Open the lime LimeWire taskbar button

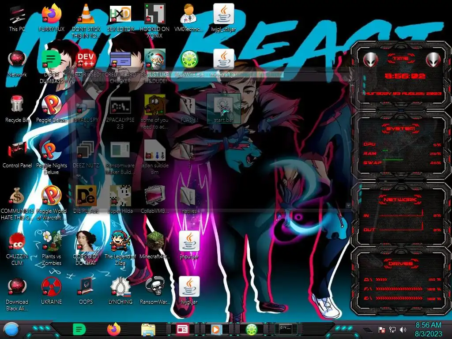(251, 329)
